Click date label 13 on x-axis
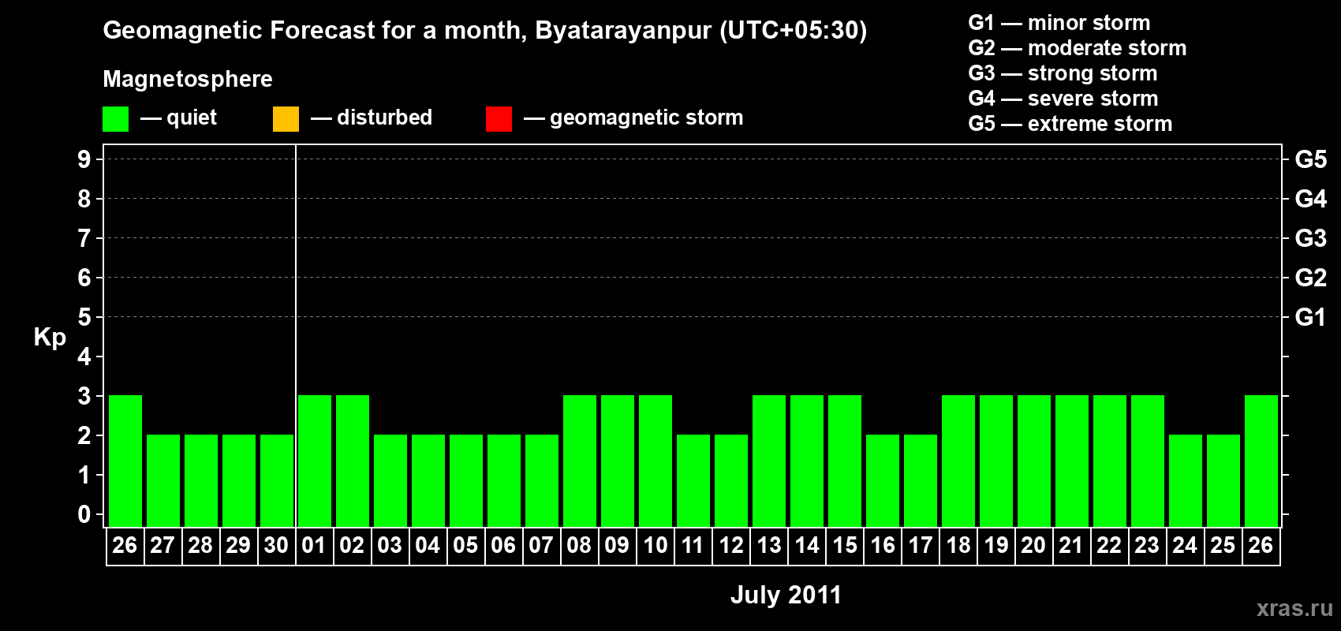This screenshot has width=1341, height=631. click(x=768, y=545)
